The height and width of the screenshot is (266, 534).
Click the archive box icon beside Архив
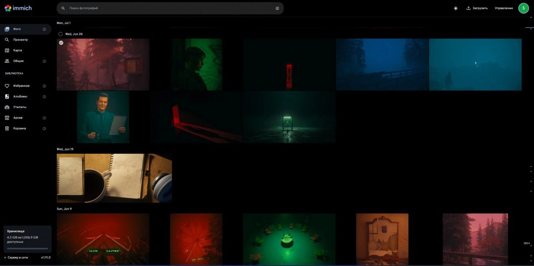(x=7, y=118)
